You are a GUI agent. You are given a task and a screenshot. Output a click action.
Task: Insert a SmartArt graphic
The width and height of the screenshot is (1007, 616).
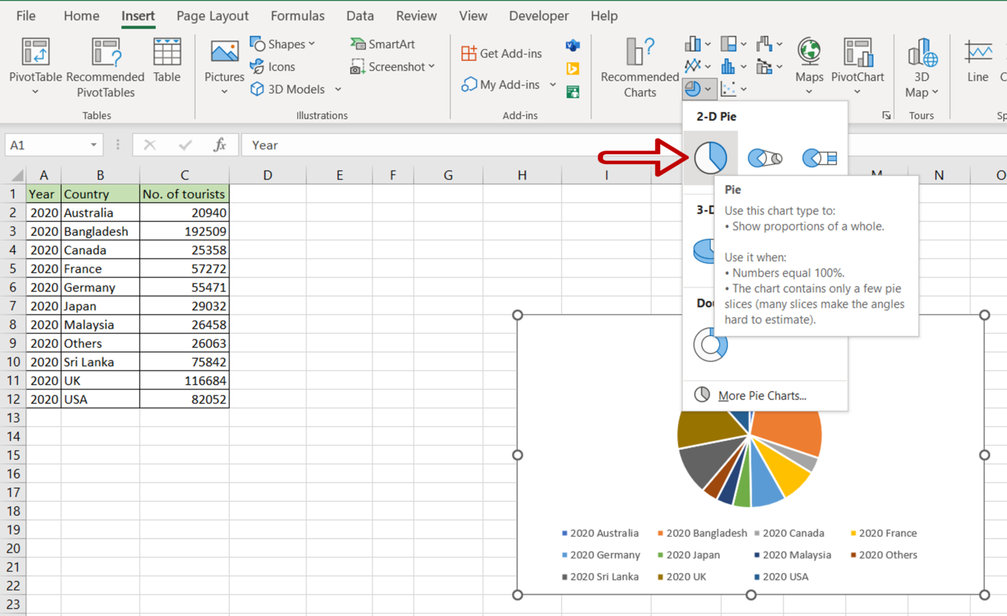(382, 44)
